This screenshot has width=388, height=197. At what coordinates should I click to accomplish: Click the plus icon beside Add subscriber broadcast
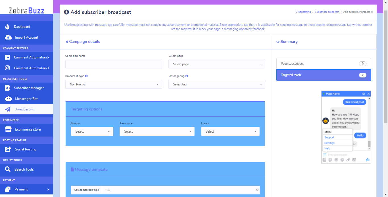click(x=66, y=12)
